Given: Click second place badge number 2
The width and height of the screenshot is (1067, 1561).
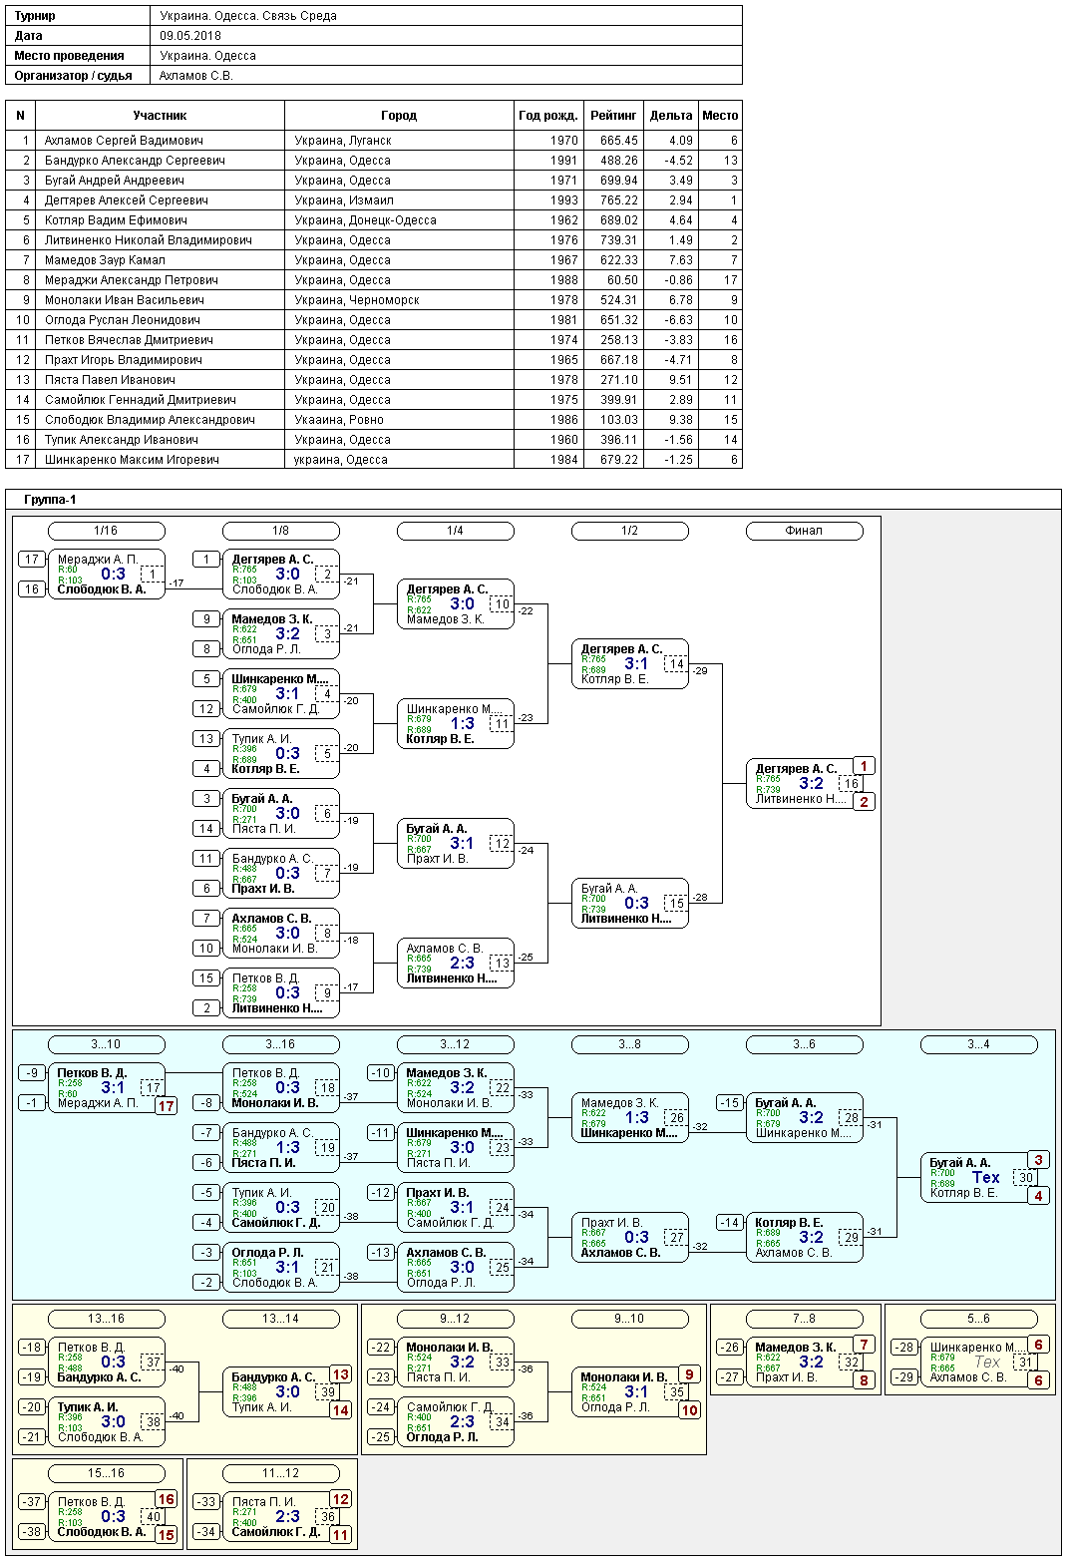Looking at the screenshot, I should coord(864,802).
